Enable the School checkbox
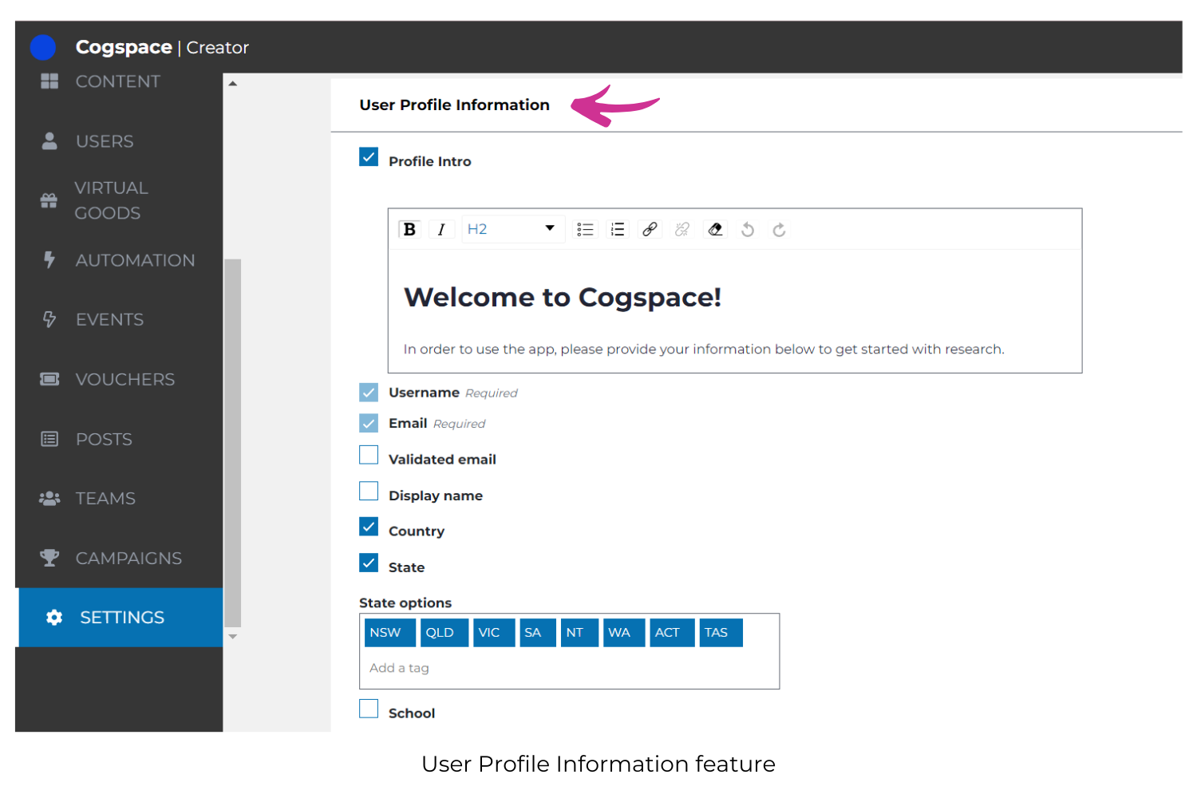 369,709
